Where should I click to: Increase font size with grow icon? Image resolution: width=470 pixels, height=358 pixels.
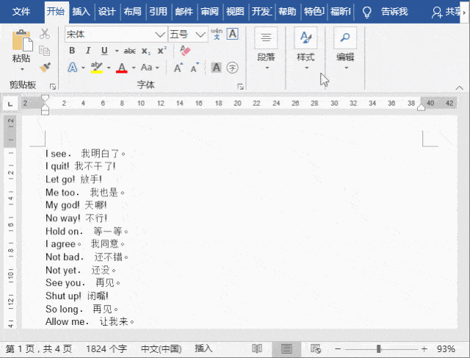[x=178, y=68]
